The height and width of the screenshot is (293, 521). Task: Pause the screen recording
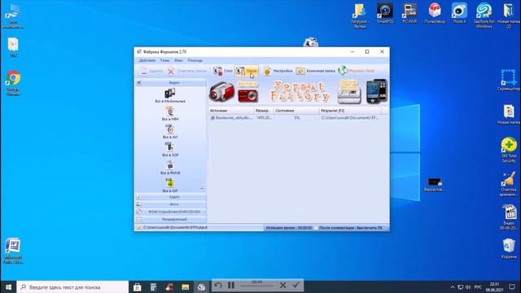point(231,285)
